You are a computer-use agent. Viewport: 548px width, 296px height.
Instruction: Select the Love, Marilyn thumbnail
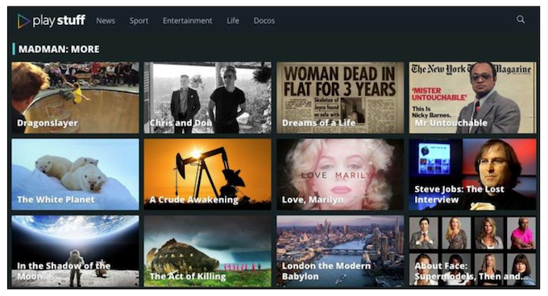point(340,175)
